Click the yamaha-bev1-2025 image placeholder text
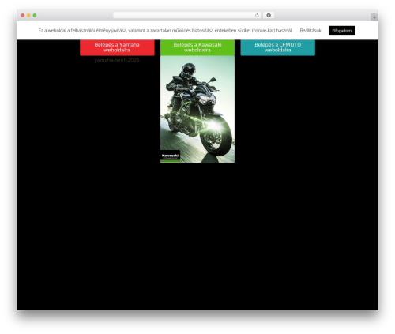Image resolution: width=395 pixels, height=334 pixels. (x=117, y=60)
